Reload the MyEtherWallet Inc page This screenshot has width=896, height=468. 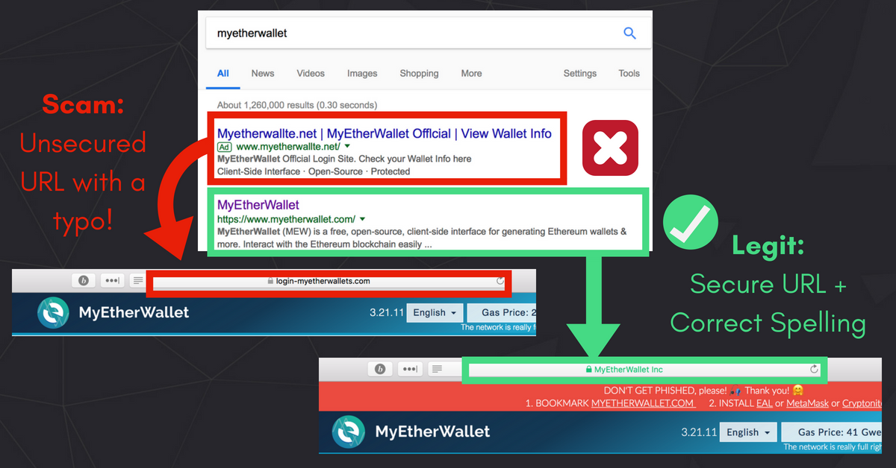click(x=814, y=370)
